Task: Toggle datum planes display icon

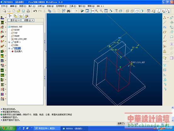Action: pyautogui.click(x=154, y=11)
